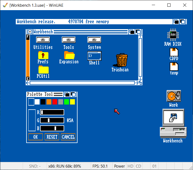Click the Workbench window sizing gadget

point(140,83)
